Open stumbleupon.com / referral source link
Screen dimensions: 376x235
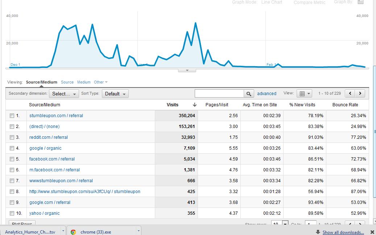pos(56,116)
